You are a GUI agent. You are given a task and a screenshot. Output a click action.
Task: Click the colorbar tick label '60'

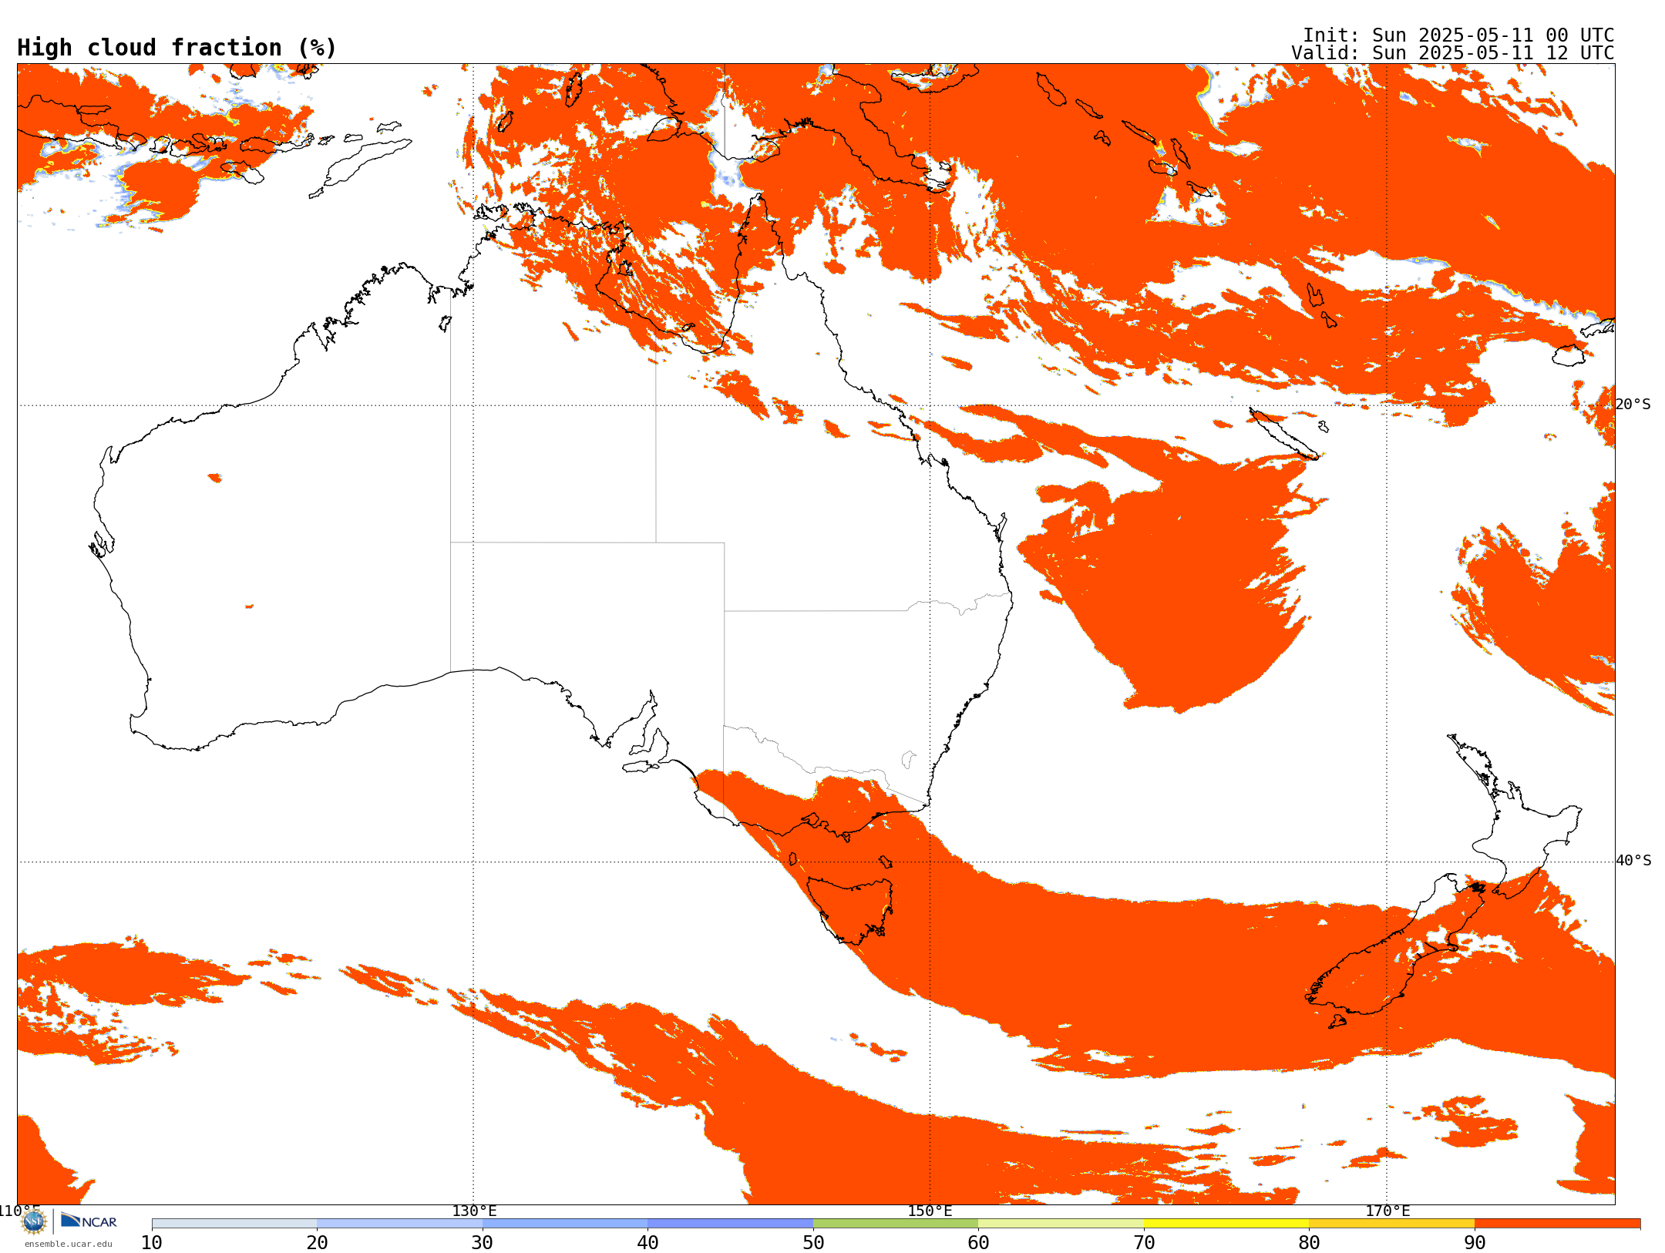tap(978, 1243)
